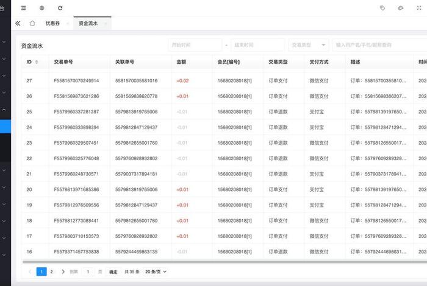
Task: Click 订单退款 in row 25
Action: tap(278, 111)
